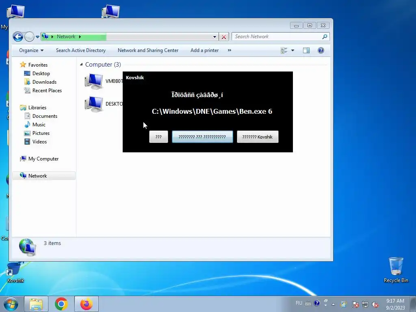
Task: Select Libraries in navigation pane
Action: coord(33,107)
